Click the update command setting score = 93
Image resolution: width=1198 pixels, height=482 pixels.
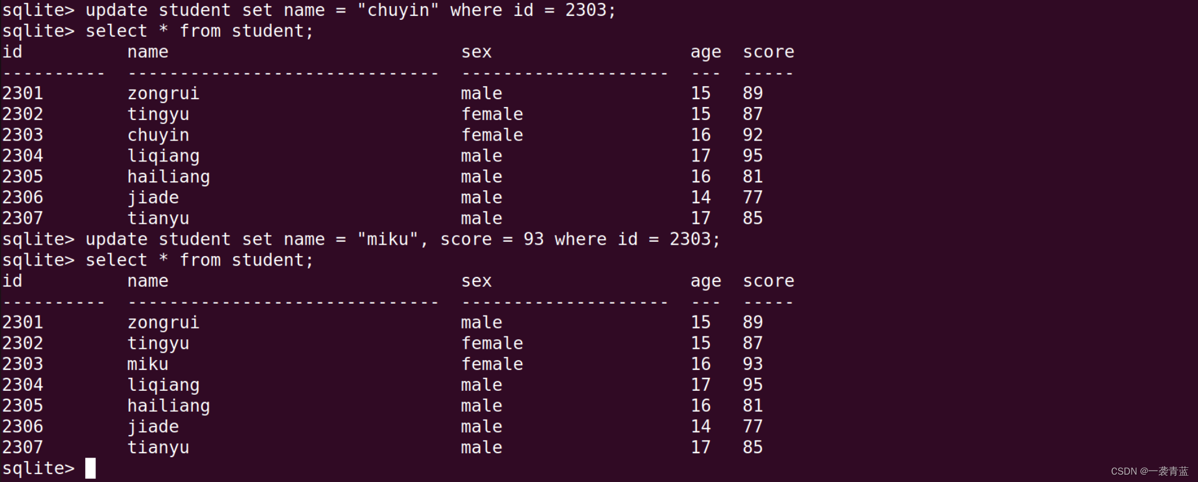click(402, 240)
